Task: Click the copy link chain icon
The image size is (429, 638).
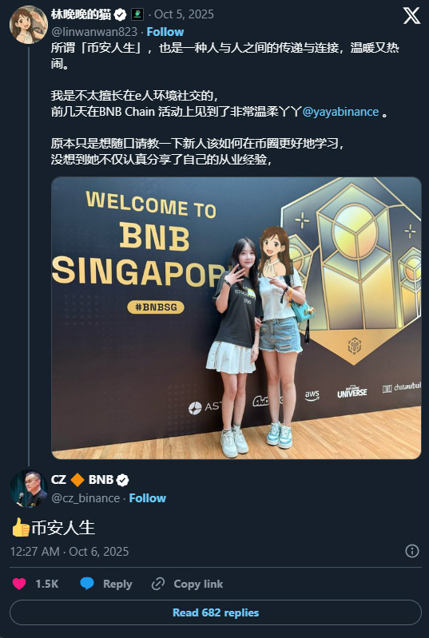Action: (158, 584)
